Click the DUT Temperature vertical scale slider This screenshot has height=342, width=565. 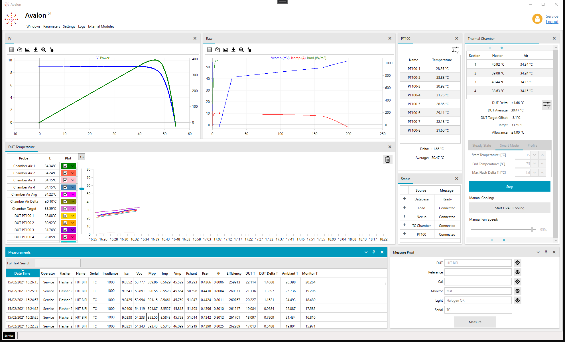[x=82, y=189]
